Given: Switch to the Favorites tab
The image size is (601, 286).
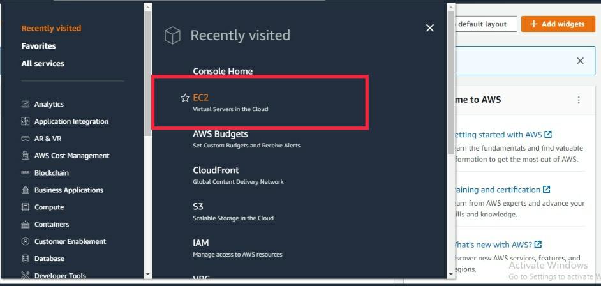Looking at the screenshot, I should (38, 45).
